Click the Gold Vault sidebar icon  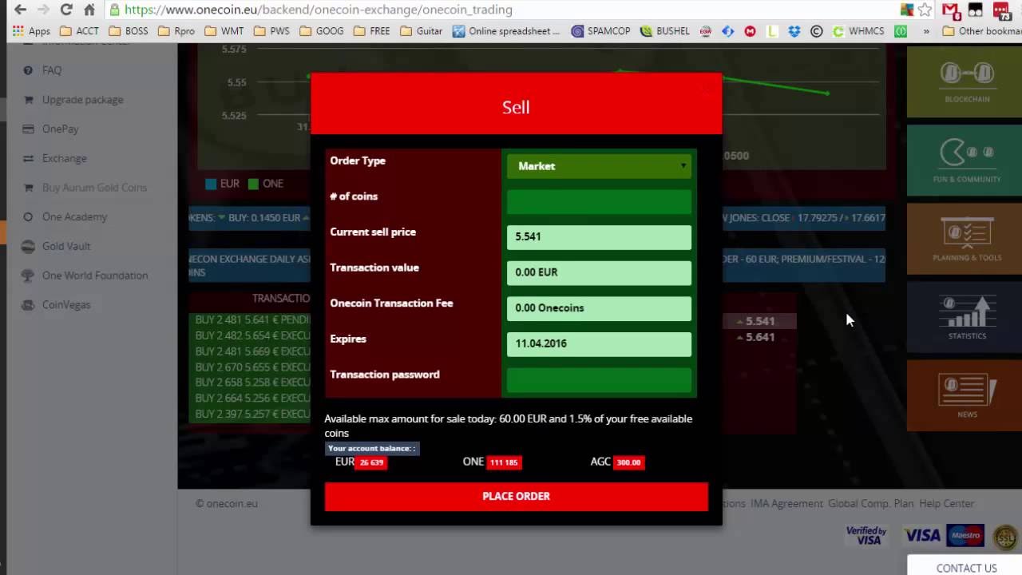(29, 246)
